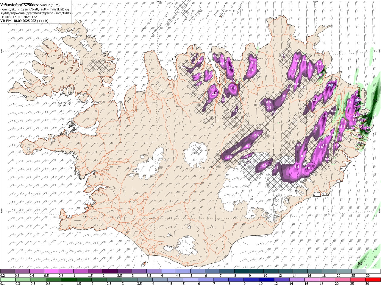Screen dimensions: 381x286
Task: Choose the light lavender top-row swatch at 4
Action: click(x=168, y=271)
